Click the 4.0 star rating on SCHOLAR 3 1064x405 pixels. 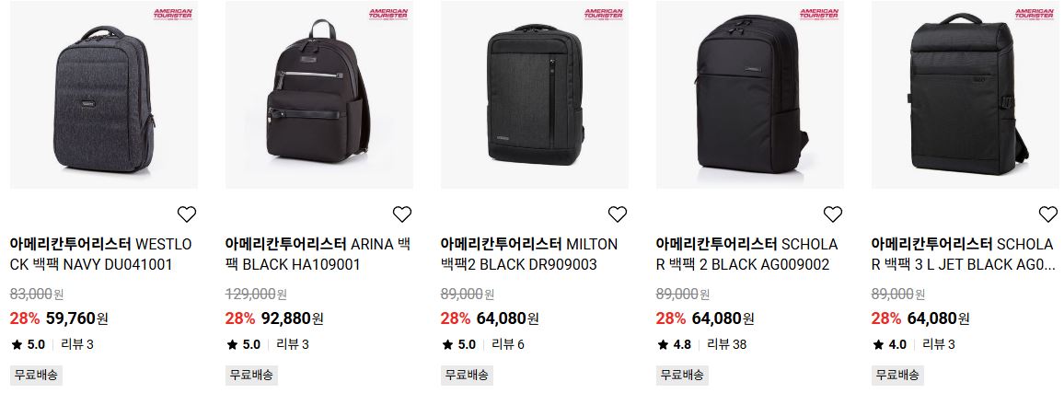click(889, 344)
